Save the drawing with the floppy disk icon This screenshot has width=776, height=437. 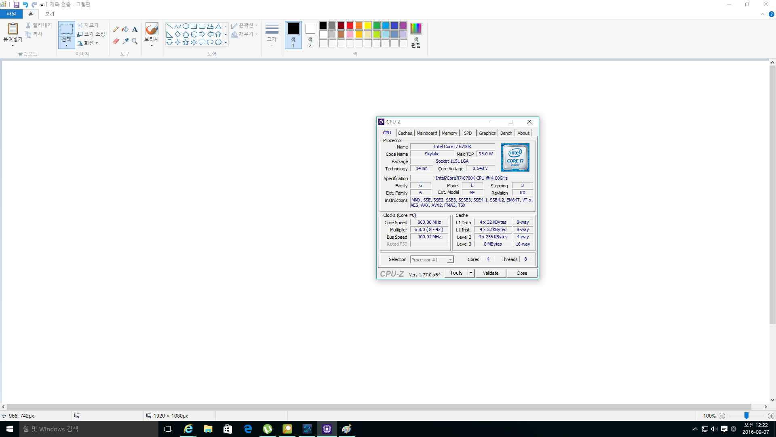16,5
